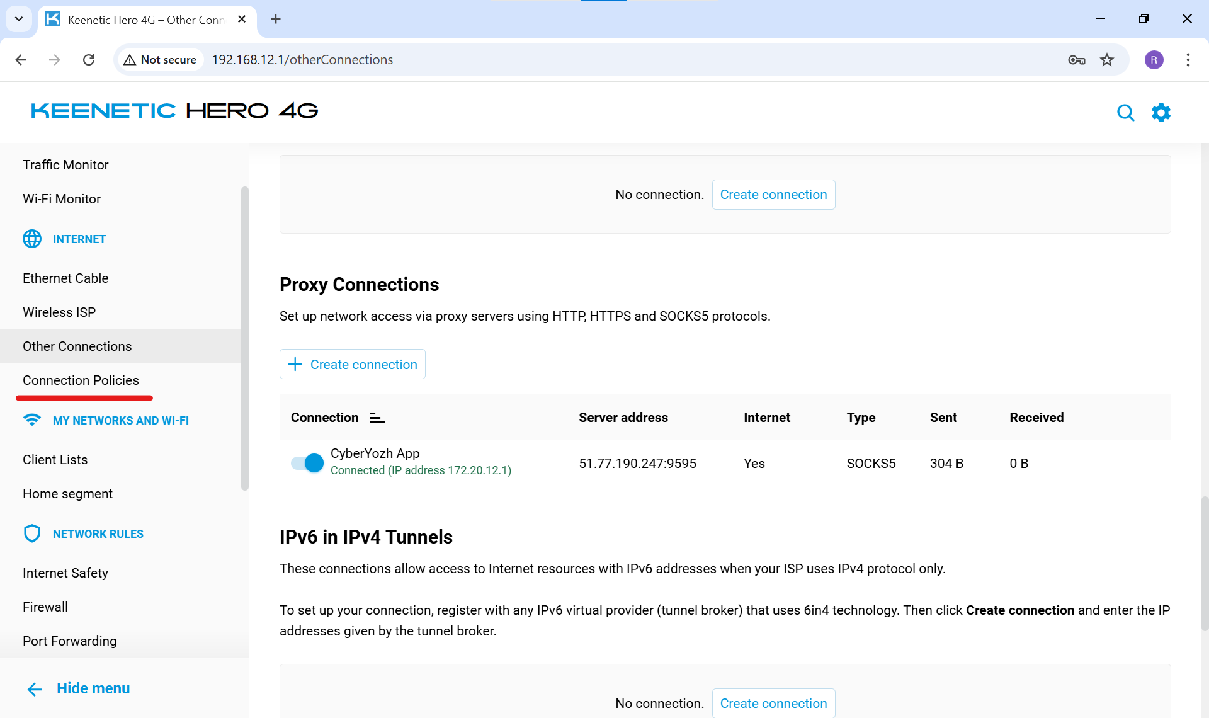Reload the page in browser
1209x718 pixels.
pos(89,60)
